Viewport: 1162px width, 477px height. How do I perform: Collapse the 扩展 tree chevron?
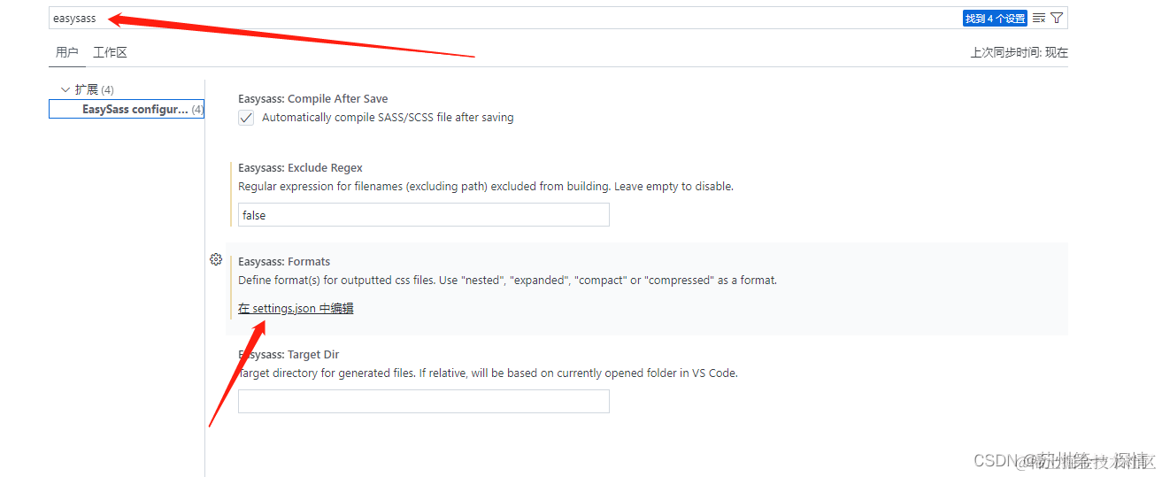tap(65, 89)
